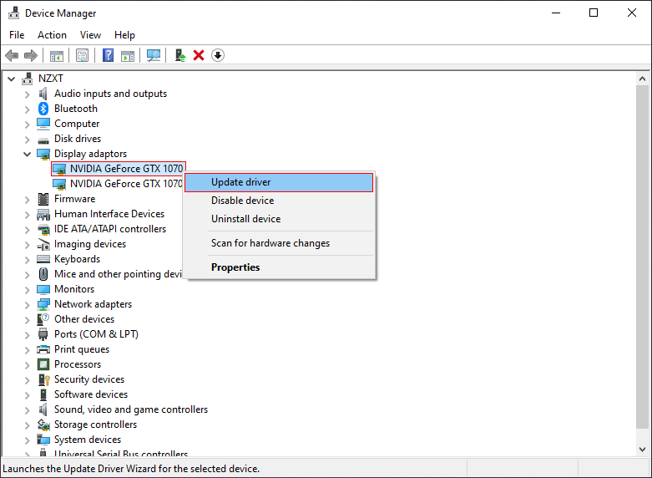Click the scrollbar down arrow
Viewport: 652px width, 478px height.
(x=643, y=450)
